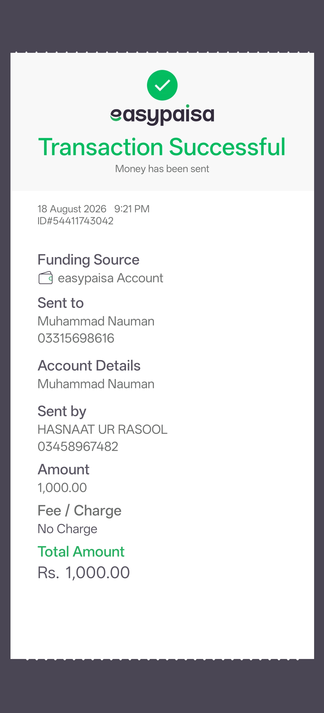The width and height of the screenshot is (324, 713).
Task: Select sender number 03458967482
Action: click(x=78, y=447)
